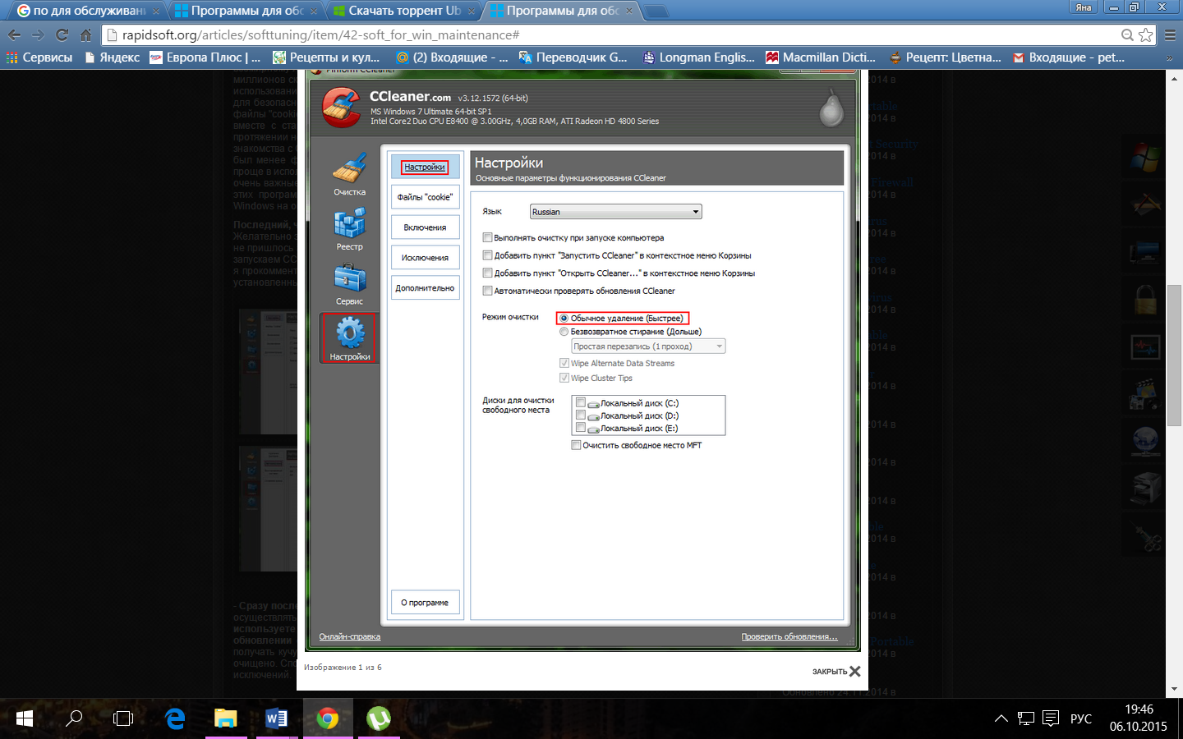Toggle Добавить пункт Запустить CCleaner checkbox
The image size is (1183, 739).
click(x=487, y=255)
